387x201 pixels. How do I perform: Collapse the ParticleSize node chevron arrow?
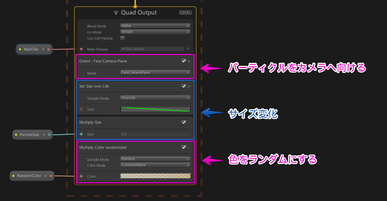(44, 135)
